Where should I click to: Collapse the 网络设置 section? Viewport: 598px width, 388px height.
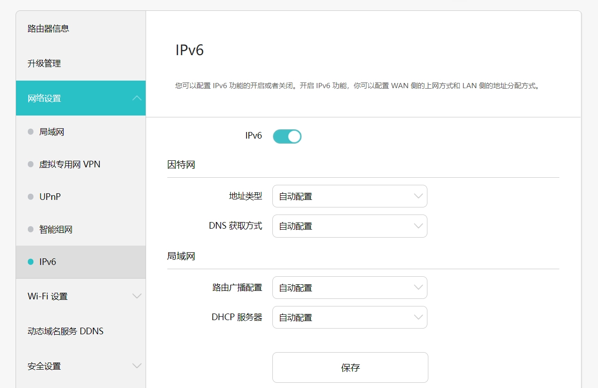coord(81,98)
